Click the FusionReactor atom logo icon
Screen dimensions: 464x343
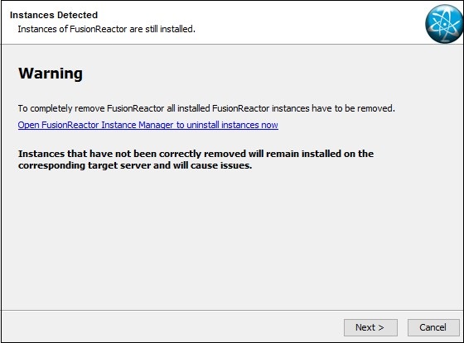click(444, 24)
